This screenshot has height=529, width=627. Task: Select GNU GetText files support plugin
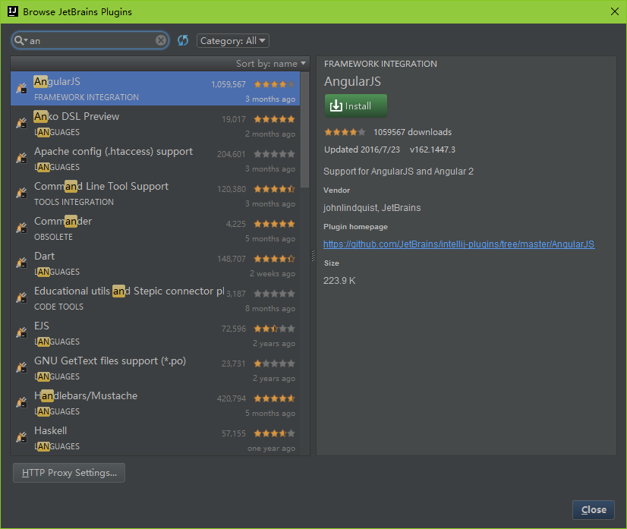(x=155, y=367)
